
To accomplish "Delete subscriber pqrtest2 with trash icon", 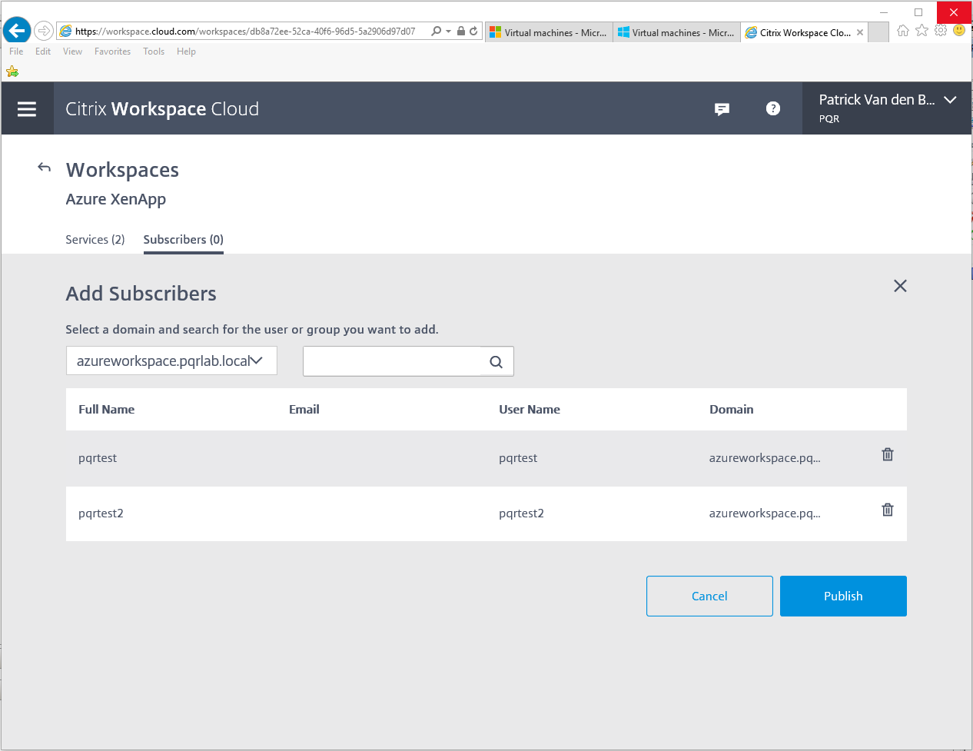I will pyautogui.click(x=888, y=510).
